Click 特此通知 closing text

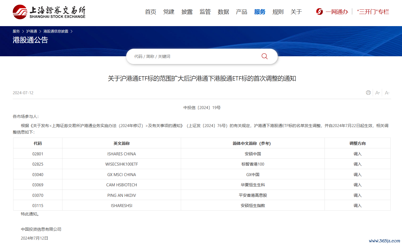[31, 214]
